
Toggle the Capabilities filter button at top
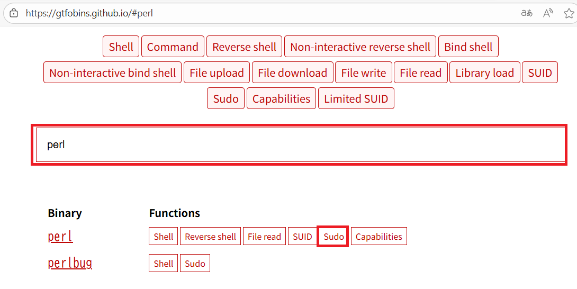click(281, 98)
